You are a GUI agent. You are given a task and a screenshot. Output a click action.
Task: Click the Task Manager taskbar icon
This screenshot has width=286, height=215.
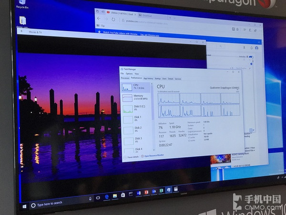pyautogui.click(x=169, y=190)
